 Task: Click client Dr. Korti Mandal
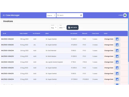(51, 50)
